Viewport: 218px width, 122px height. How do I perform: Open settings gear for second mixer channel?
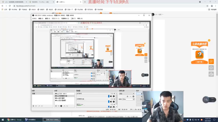pyautogui.click(x=114, y=102)
